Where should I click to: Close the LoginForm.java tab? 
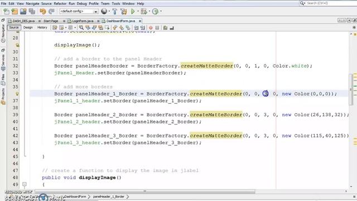coord(98,21)
